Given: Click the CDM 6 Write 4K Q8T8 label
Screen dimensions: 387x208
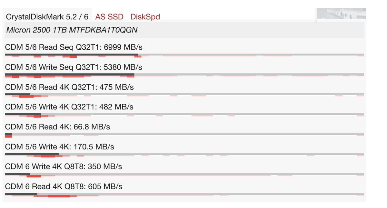Looking at the screenshot, I should click(x=64, y=167).
